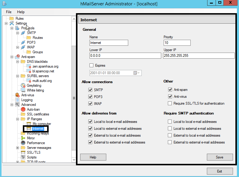This screenshot has width=239, height=177.
Task: Click the multi.surbl.org entry icon
Action: [x=29, y=81]
